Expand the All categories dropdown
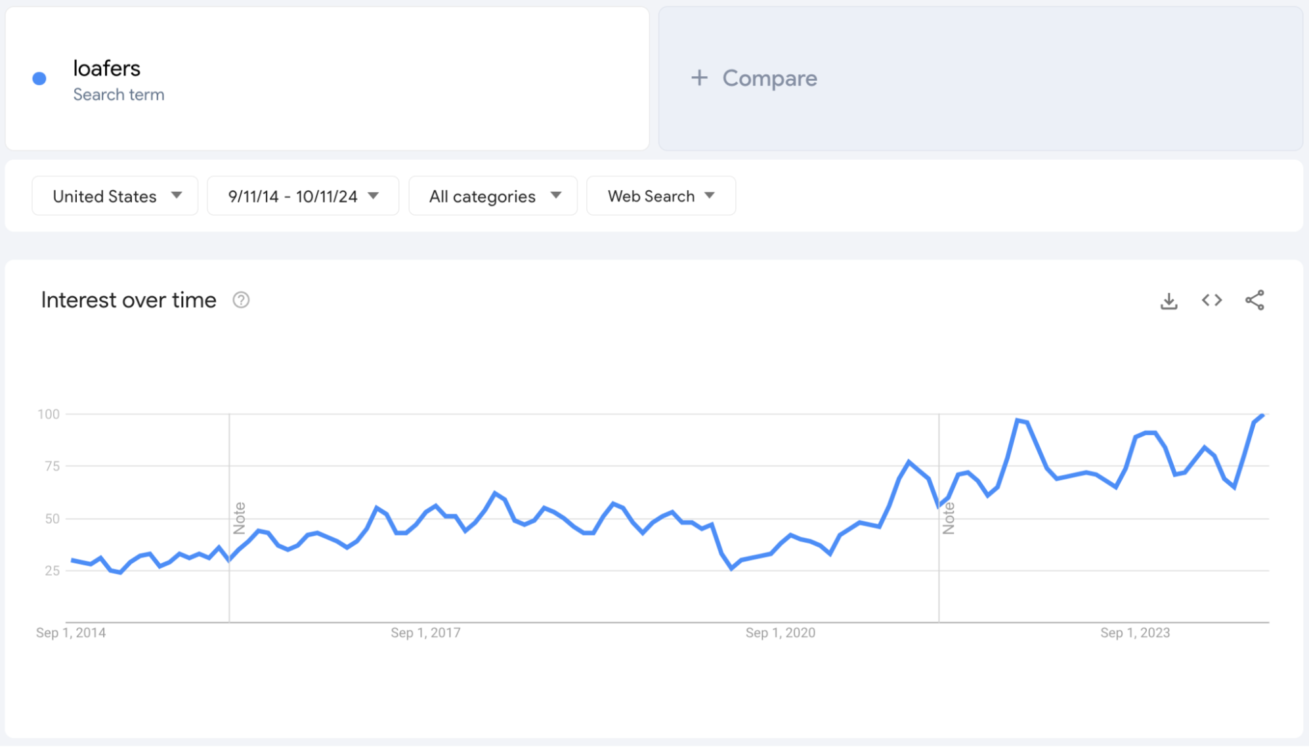Viewport: 1309px width, 747px height. click(493, 196)
